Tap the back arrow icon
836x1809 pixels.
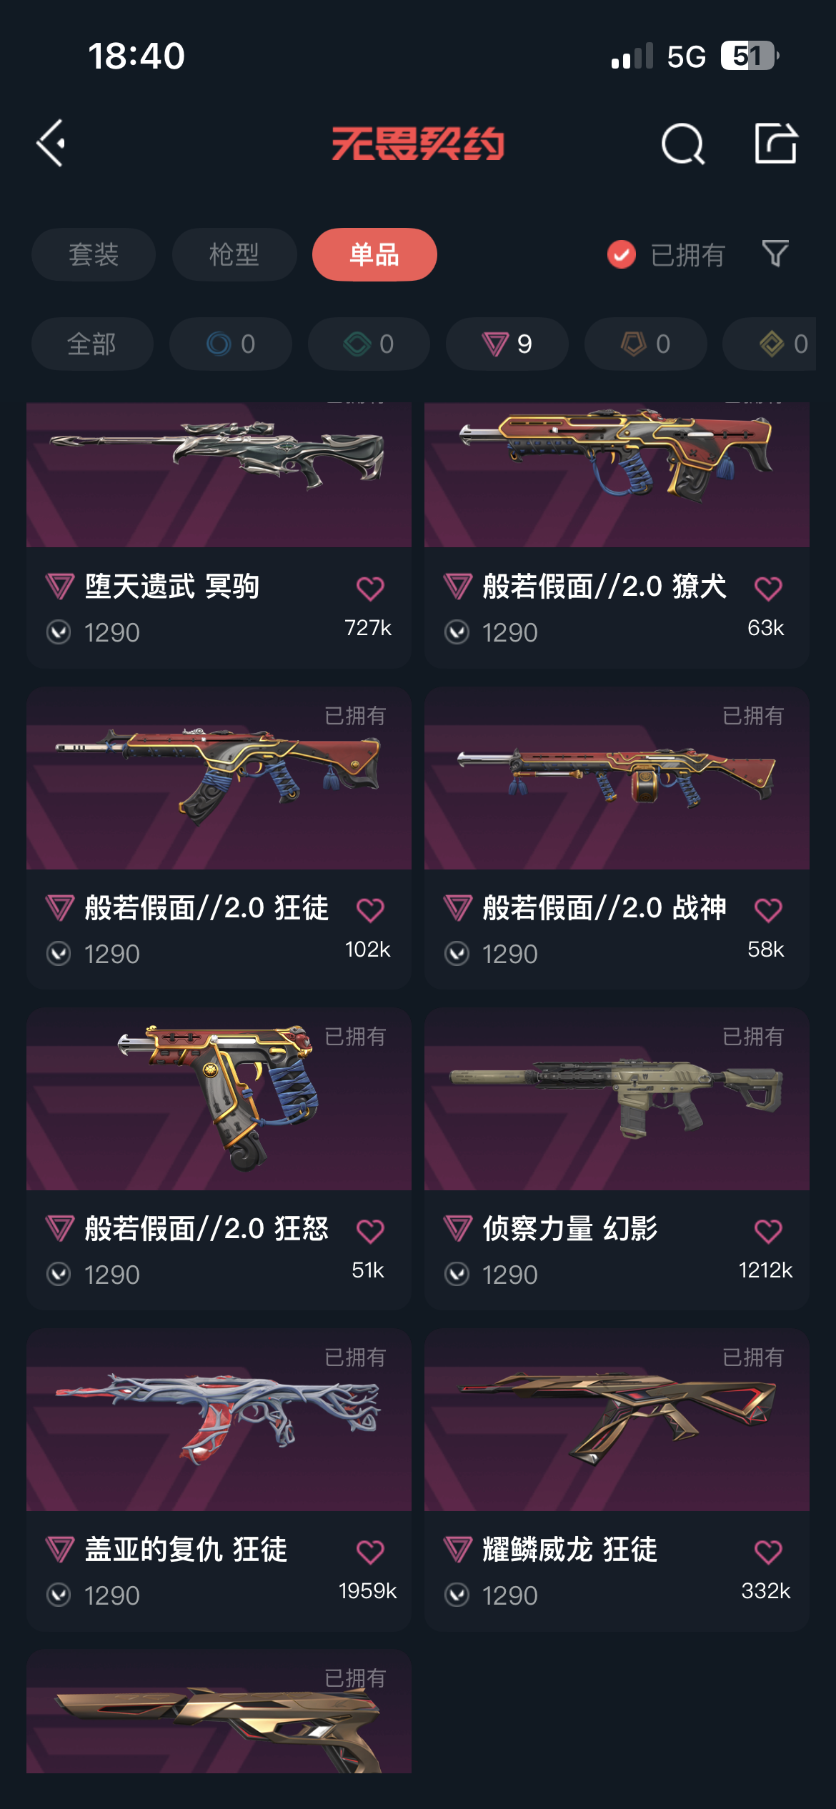coord(51,144)
